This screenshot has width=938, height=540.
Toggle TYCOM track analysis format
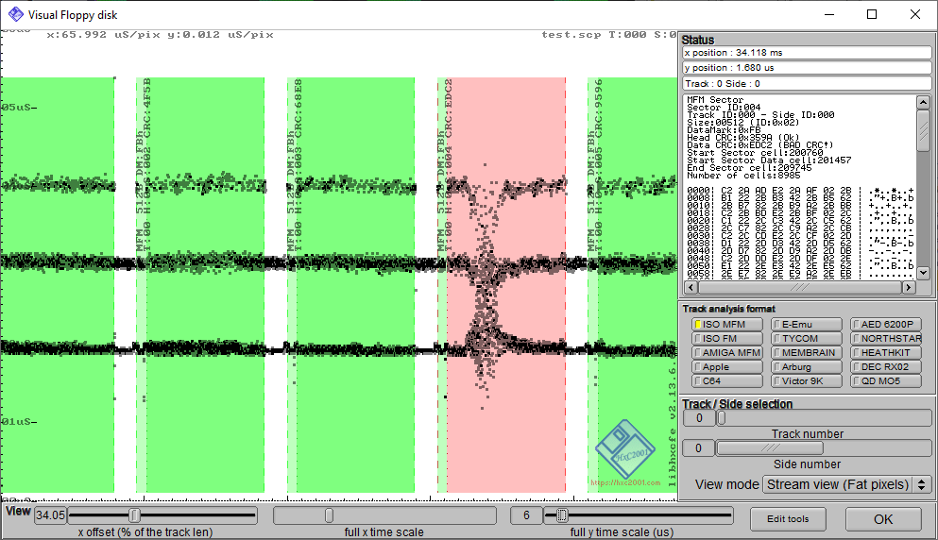(x=807, y=339)
